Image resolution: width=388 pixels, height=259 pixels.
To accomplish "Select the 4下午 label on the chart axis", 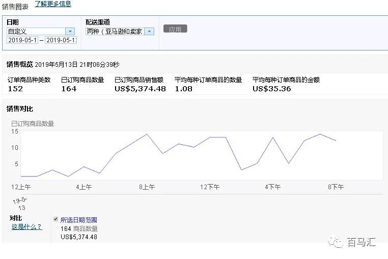I will [x=272, y=187].
